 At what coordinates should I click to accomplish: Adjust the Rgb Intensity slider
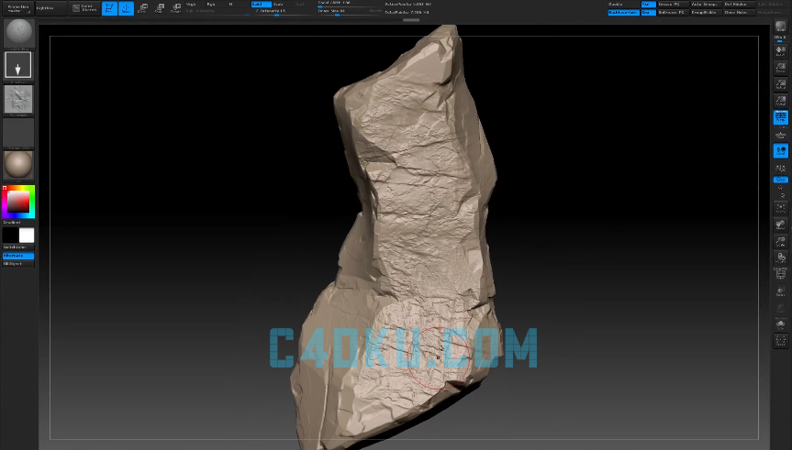[218, 12]
